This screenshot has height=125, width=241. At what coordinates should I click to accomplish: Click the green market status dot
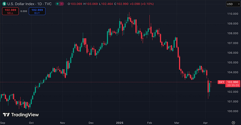point(57,4)
